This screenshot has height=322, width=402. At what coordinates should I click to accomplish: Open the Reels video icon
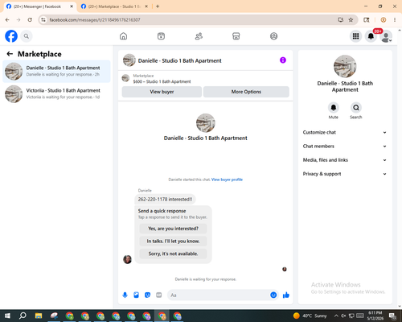161,36
